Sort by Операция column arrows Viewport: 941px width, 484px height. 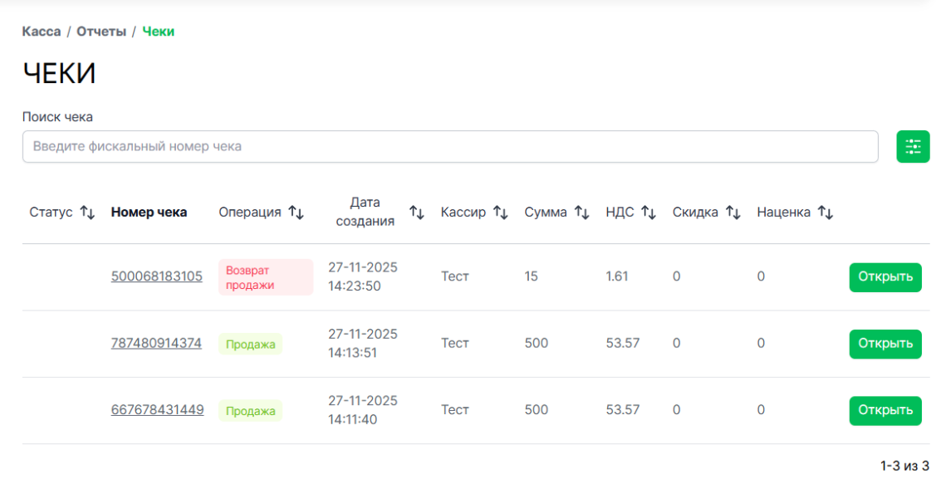tap(296, 213)
